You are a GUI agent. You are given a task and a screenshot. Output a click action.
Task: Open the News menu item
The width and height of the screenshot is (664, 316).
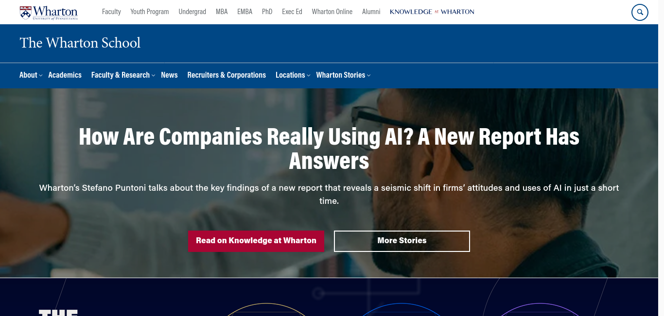point(169,75)
